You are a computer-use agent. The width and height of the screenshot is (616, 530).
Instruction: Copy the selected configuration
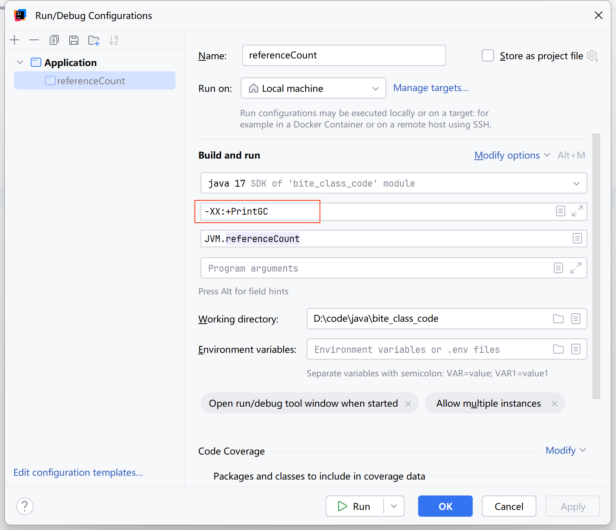[x=54, y=40]
